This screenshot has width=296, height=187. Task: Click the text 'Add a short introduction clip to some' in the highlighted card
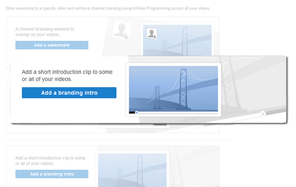pyautogui.click(x=67, y=72)
